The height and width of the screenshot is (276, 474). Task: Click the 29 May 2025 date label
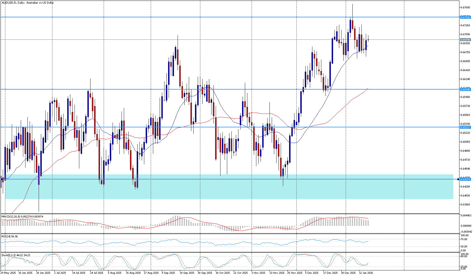tap(8, 273)
